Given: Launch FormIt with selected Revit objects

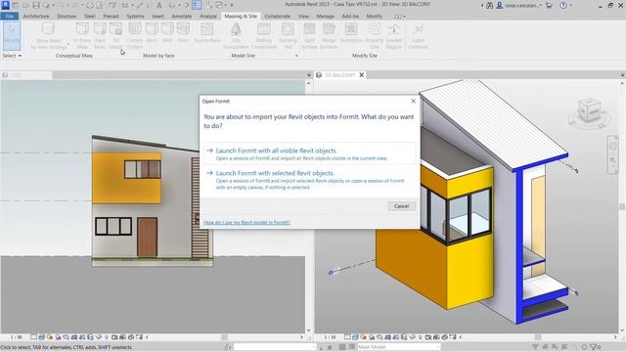Looking at the screenshot, I should point(309,180).
